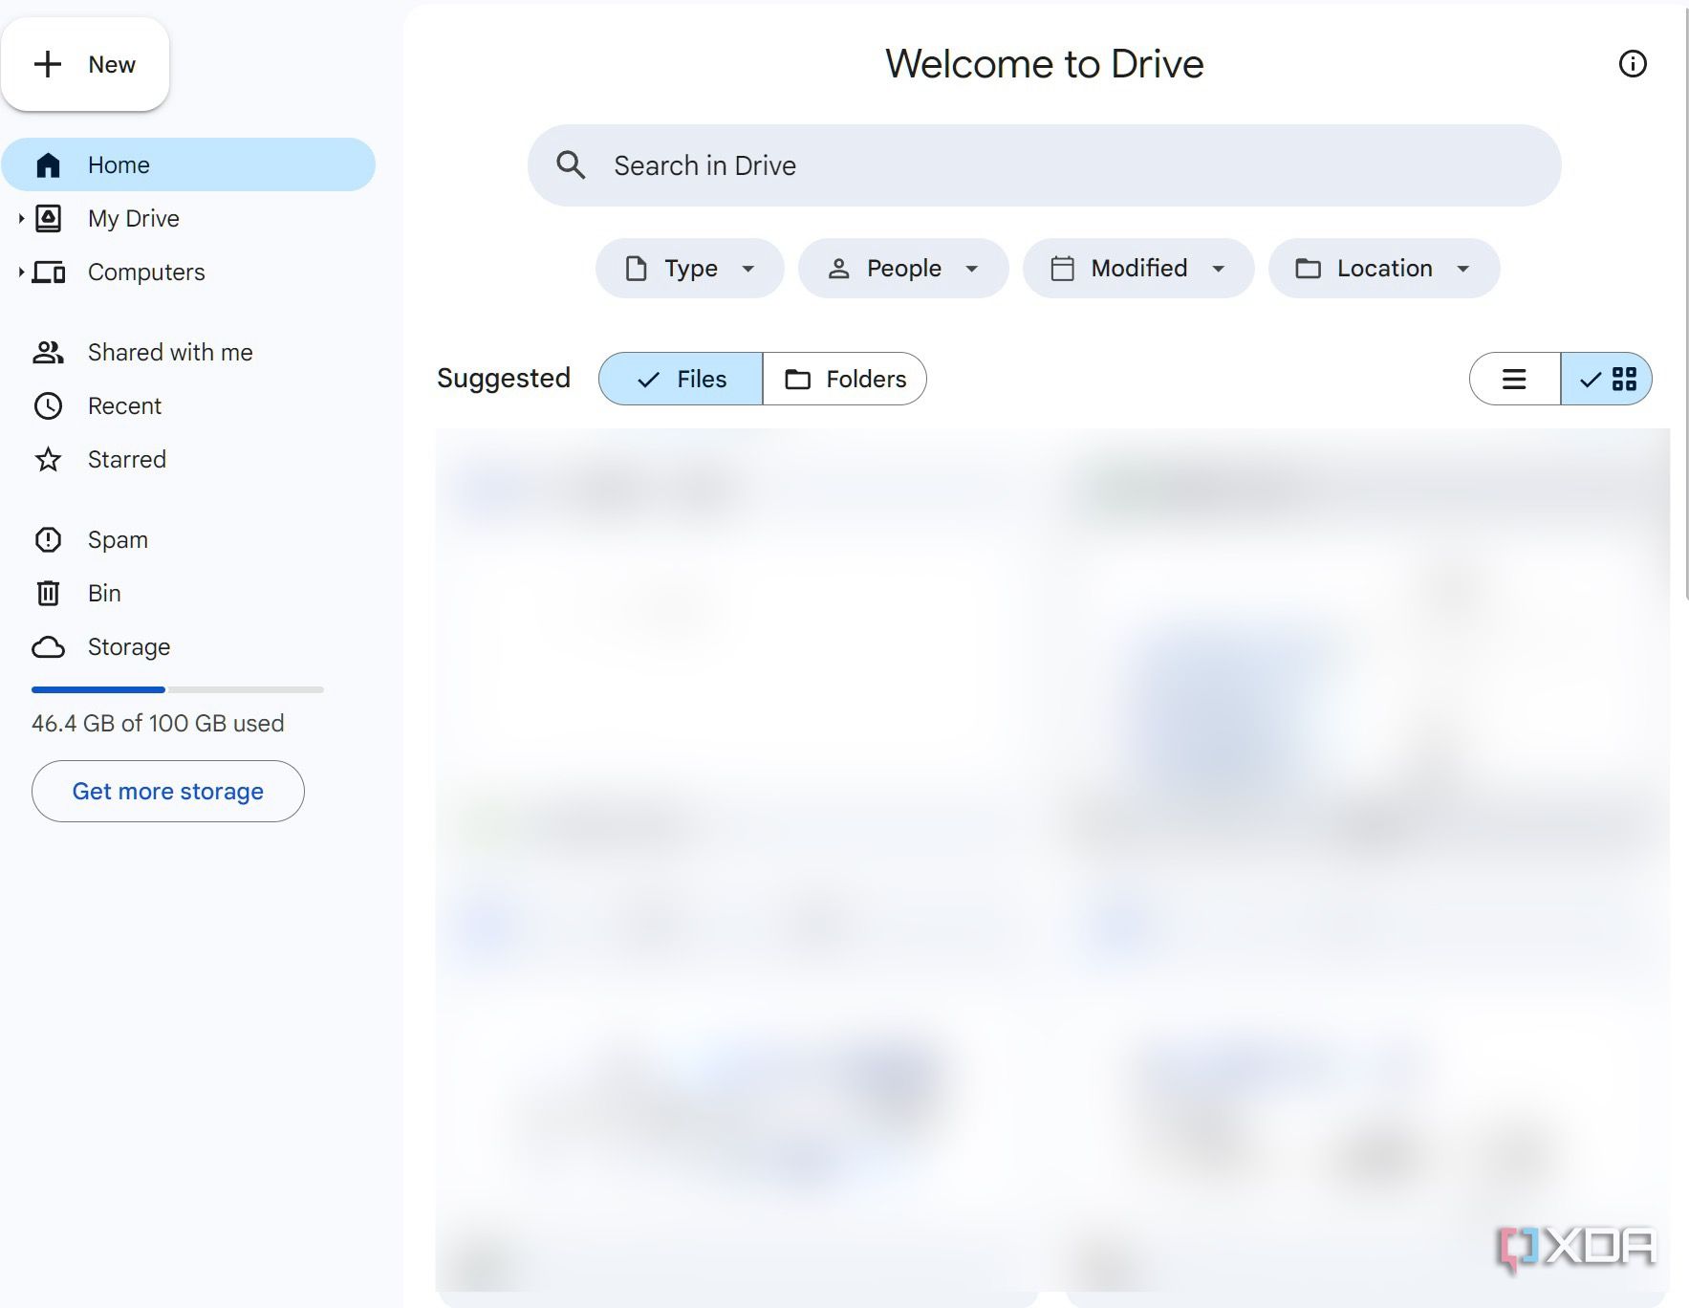Open Shared with me

[x=170, y=353]
